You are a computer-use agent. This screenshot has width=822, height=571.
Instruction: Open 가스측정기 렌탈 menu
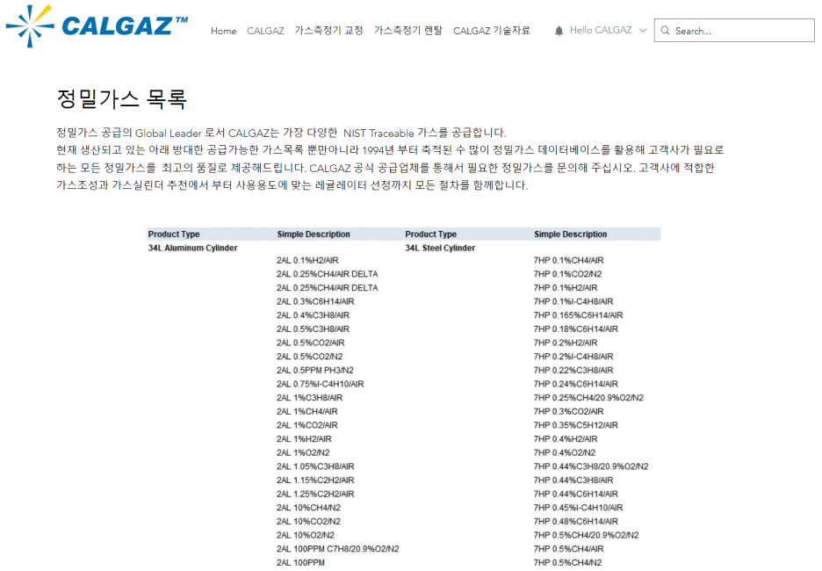coord(407,31)
